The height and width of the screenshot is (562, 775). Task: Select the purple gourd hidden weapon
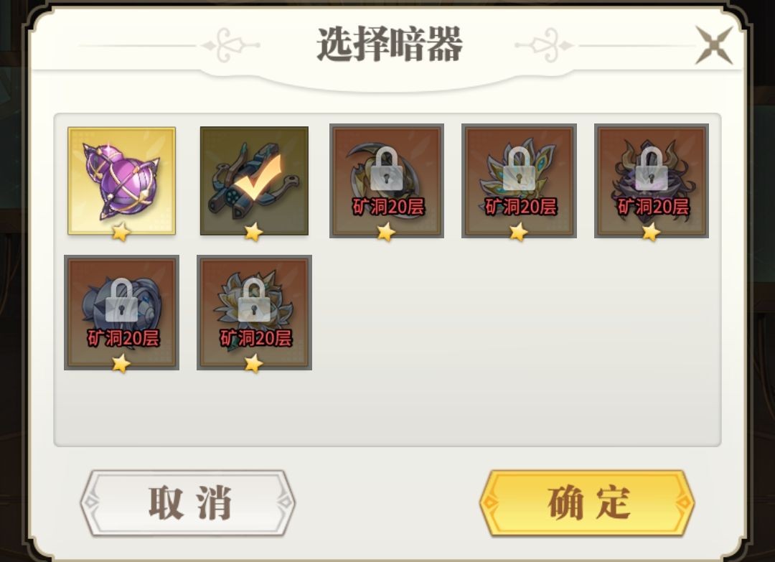[x=121, y=181]
